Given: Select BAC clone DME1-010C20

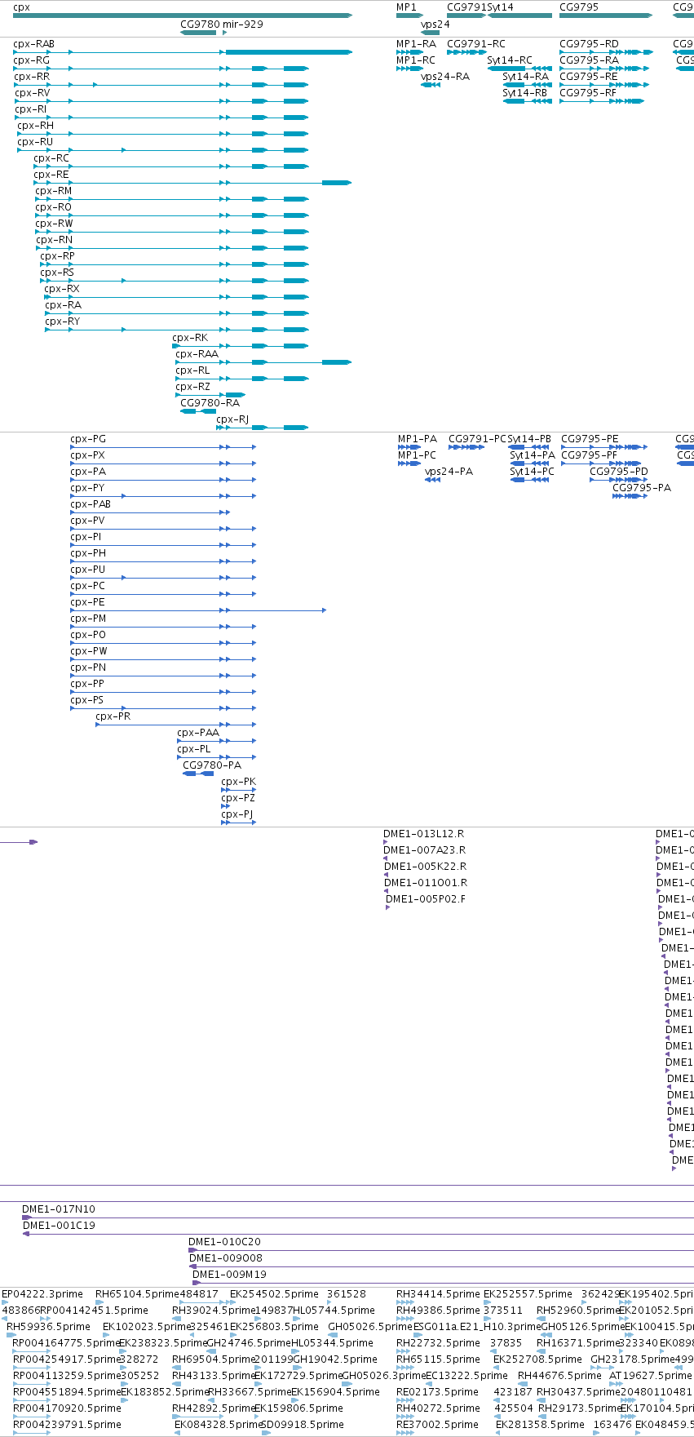Looking at the screenshot, I should (x=224, y=1242).
